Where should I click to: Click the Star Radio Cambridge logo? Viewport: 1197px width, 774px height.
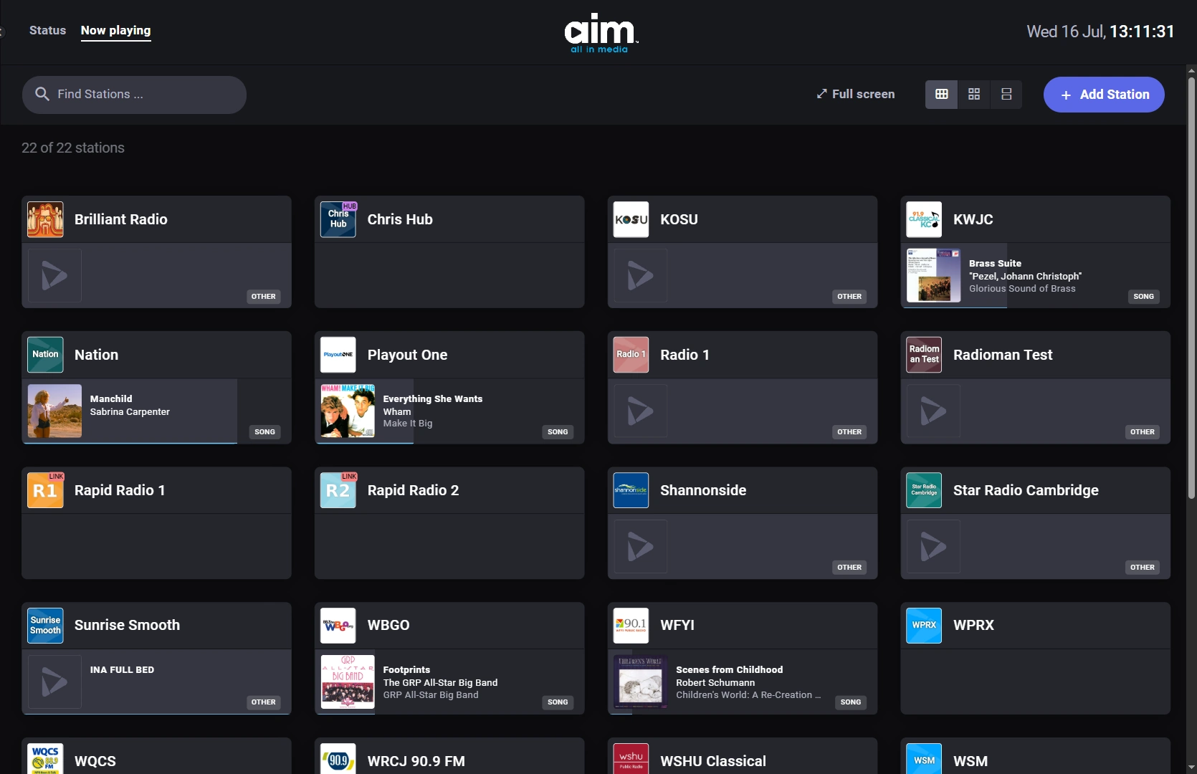[924, 490]
